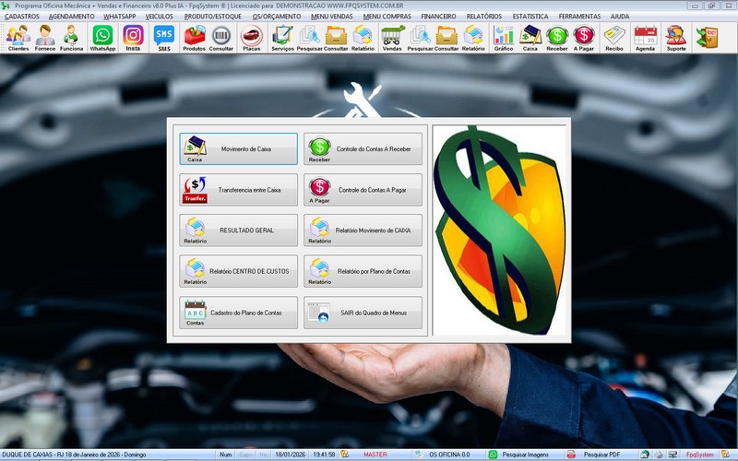The width and height of the screenshot is (738, 461).
Task: Open the Clientes toolbar icon
Action: tap(18, 38)
